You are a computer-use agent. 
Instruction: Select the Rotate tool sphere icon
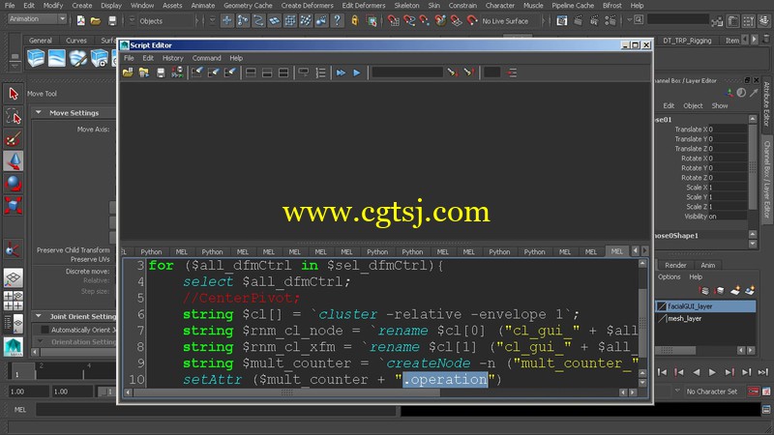(14, 184)
